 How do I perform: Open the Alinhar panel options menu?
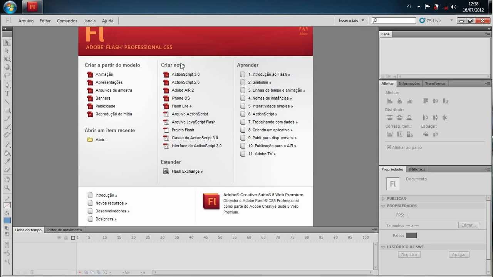pos(488,83)
